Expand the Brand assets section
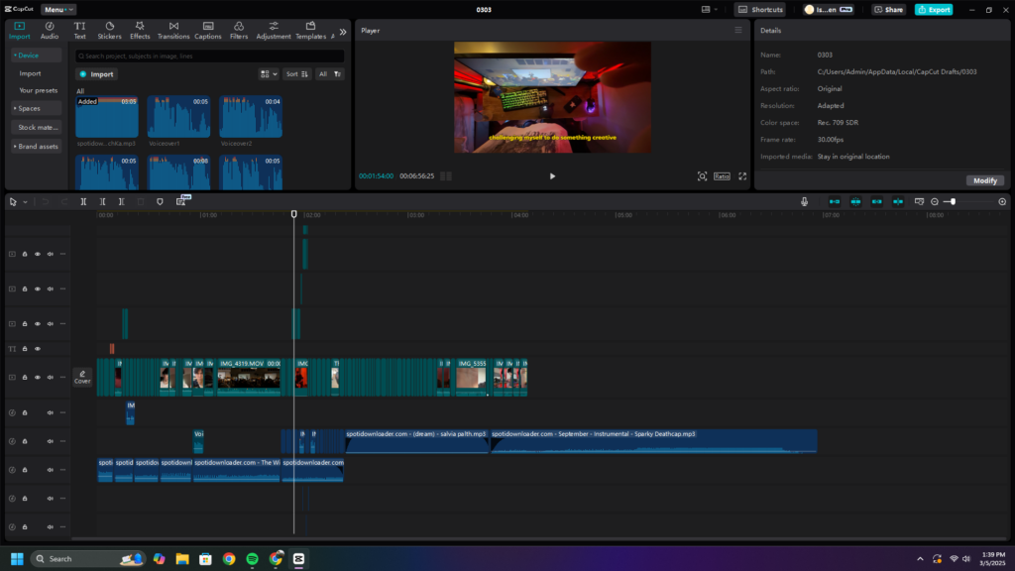Image resolution: width=1015 pixels, height=571 pixels. click(37, 147)
